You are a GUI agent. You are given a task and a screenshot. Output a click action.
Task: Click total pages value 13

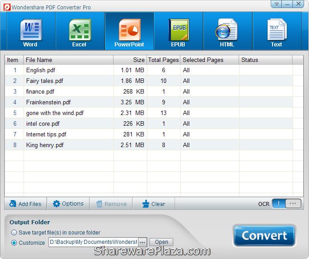click(x=163, y=113)
